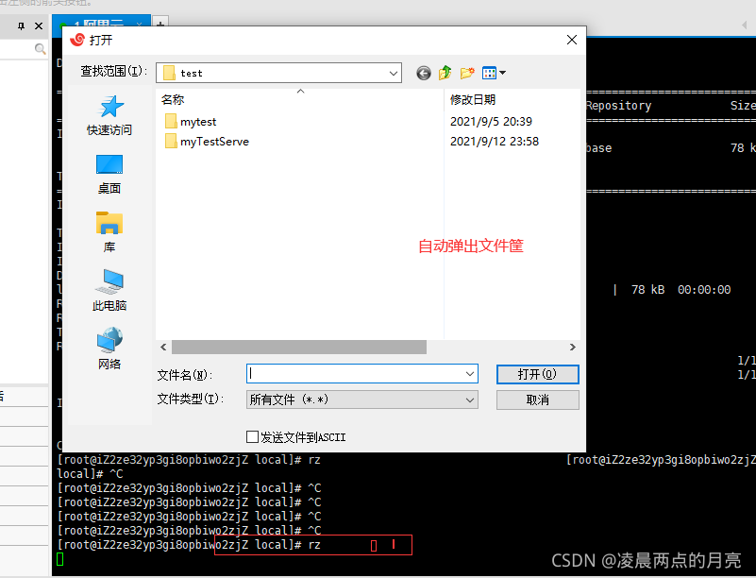Select Quick access (快速访问) in sidebar

(109, 115)
